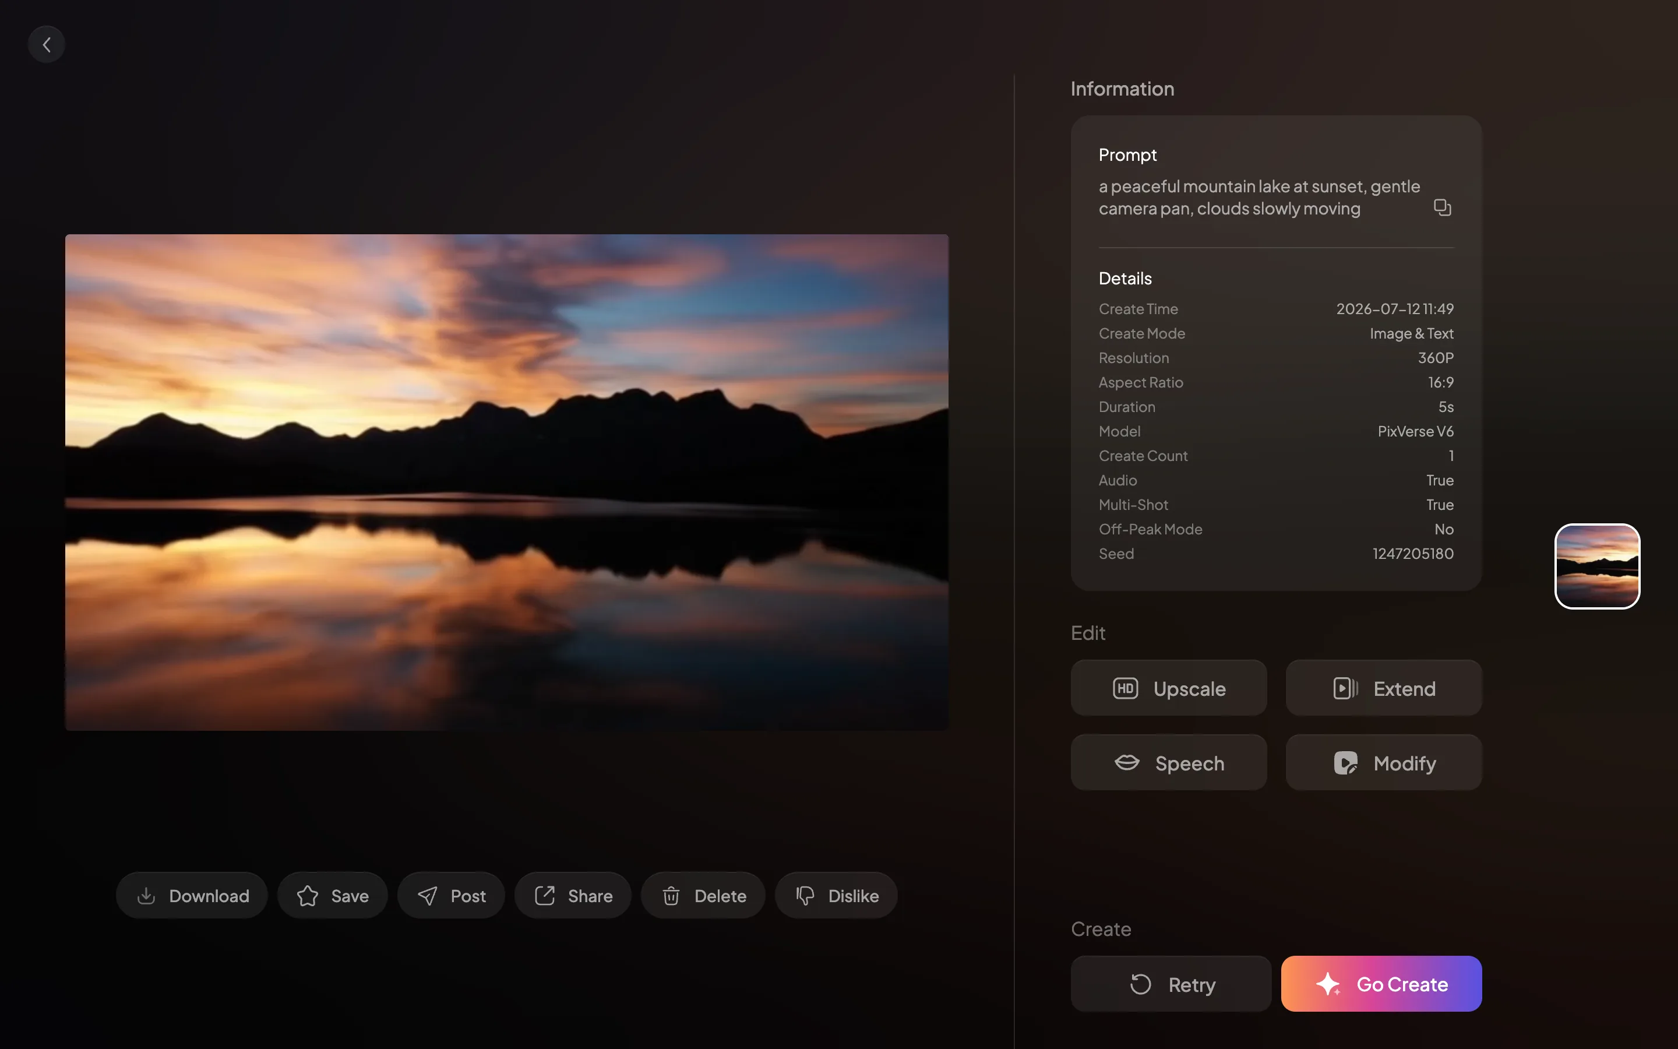
Task: Select the sunset lake thumbnail
Action: (x=1598, y=566)
